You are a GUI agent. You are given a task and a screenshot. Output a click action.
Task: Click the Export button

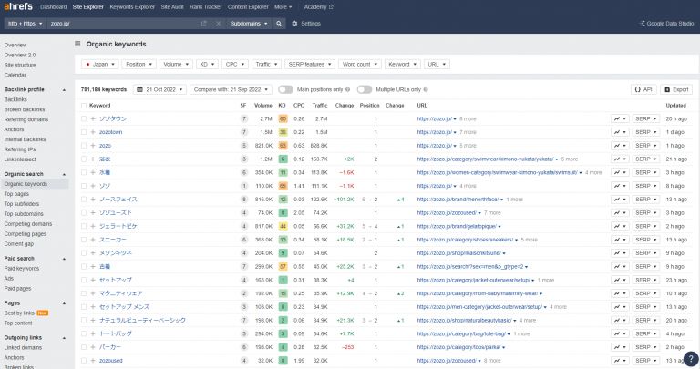click(676, 89)
